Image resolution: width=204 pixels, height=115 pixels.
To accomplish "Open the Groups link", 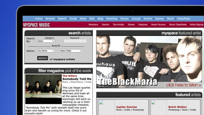I will (136, 19).
